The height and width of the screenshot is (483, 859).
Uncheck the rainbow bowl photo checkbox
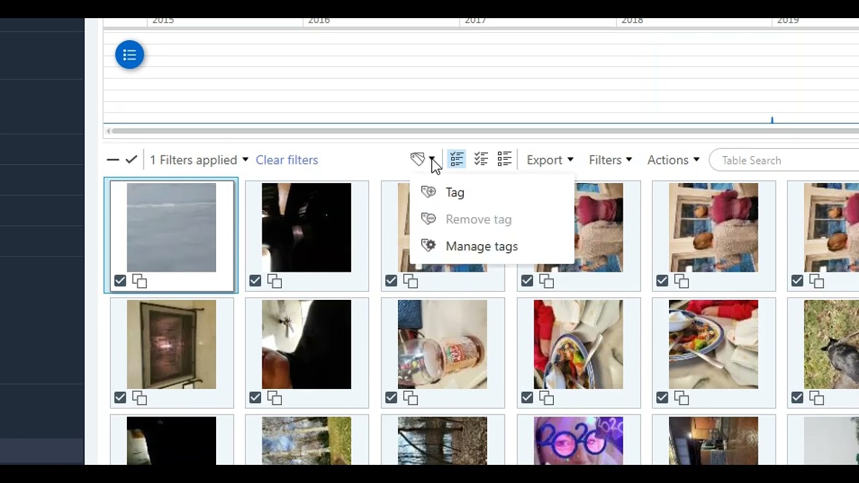(527, 398)
